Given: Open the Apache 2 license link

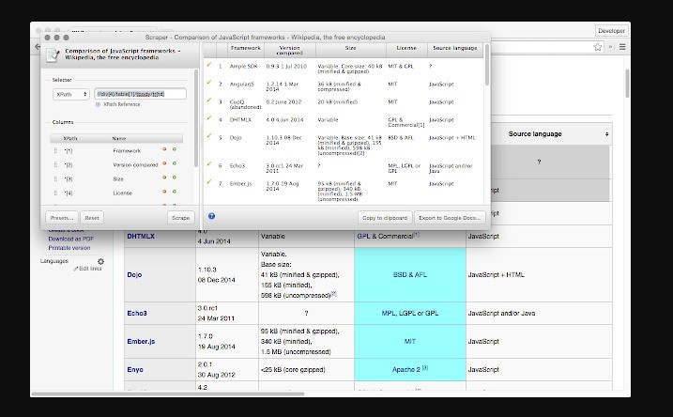Looking at the screenshot, I should point(406,370).
